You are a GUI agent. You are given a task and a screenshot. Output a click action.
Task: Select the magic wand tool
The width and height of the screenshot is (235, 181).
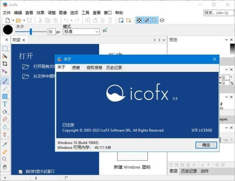point(5,56)
